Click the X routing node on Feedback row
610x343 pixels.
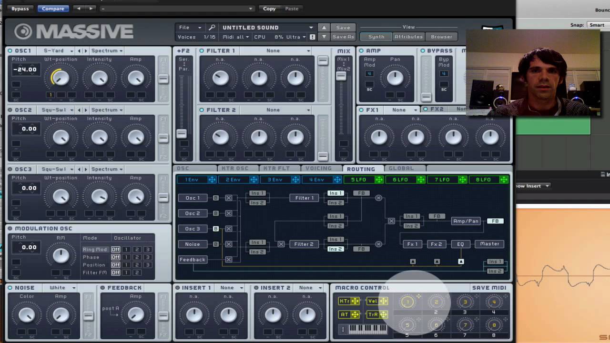pyautogui.click(x=229, y=260)
